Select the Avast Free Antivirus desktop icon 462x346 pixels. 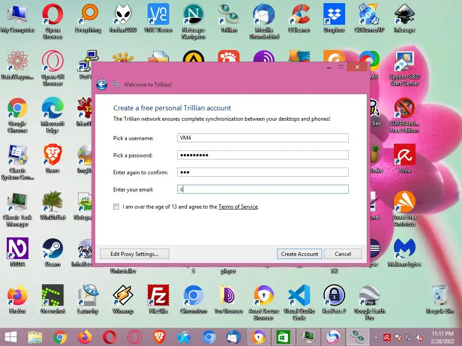[x=405, y=208]
